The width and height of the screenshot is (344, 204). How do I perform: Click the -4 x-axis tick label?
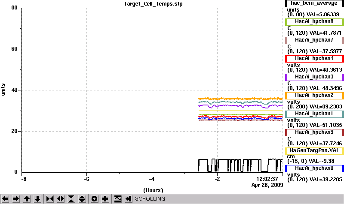point(152,179)
